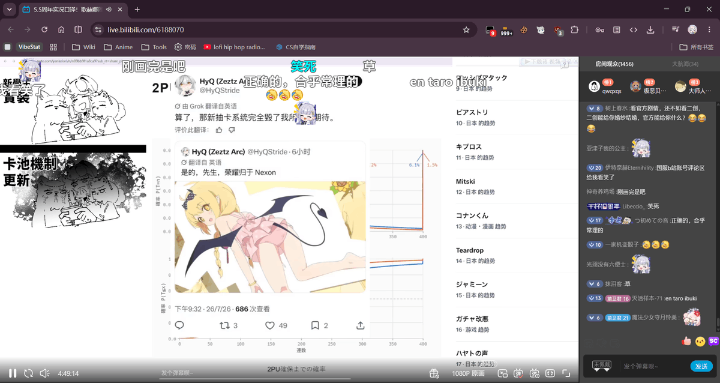Click the chat message input field
Screen dimensions: 720x383
pyautogui.click(x=654, y=366)
